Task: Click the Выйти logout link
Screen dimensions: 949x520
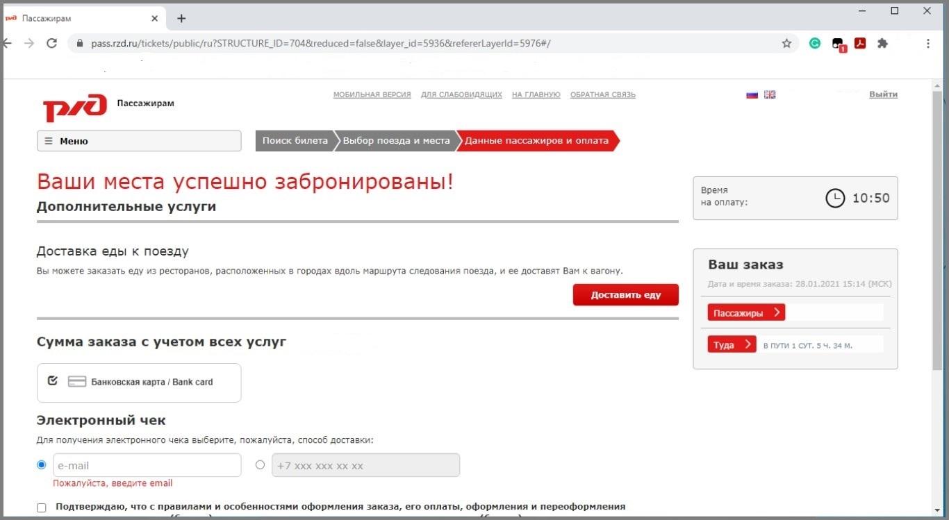Action: (883, 94)
